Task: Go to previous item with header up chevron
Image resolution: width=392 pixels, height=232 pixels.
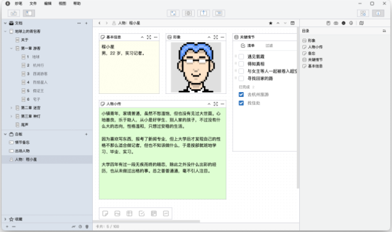Action: click(278, 23)
